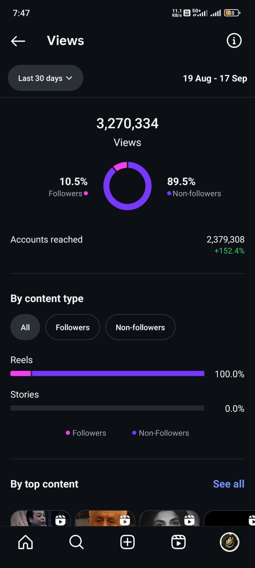Click the 19 Aug - 17 Sep date range

coord(215,78)
